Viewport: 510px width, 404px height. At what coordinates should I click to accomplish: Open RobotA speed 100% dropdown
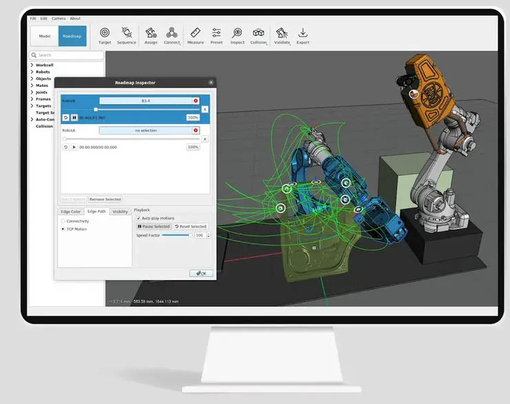pos(193,147)
